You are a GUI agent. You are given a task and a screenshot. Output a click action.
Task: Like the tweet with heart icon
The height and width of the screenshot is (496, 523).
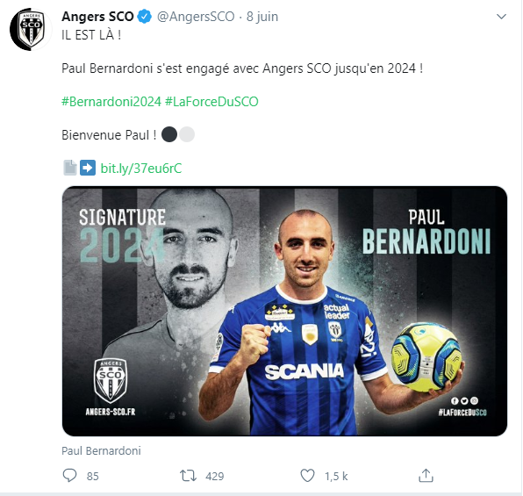click(x=307, y=476)
